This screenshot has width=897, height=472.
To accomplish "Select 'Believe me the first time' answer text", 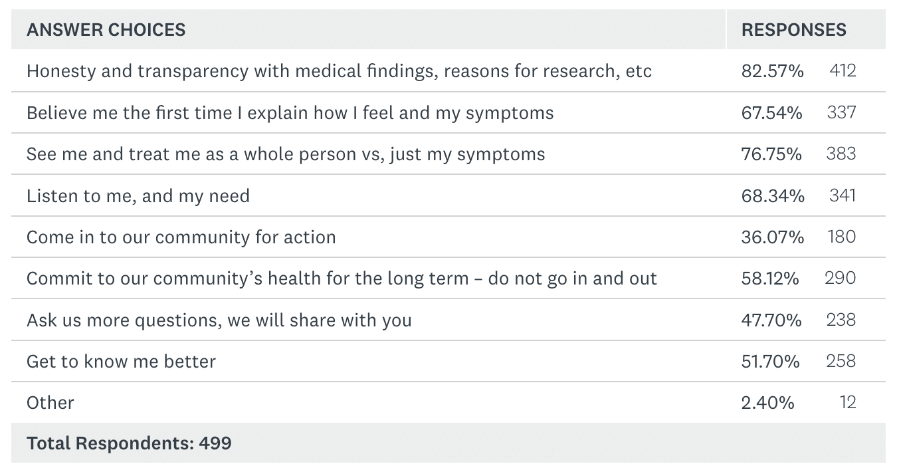I will pyautogui.click(x=290, y=113).
